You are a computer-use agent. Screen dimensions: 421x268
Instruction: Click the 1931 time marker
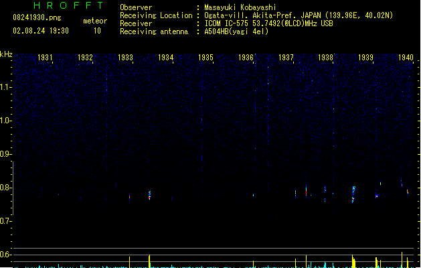coord(45,58)
